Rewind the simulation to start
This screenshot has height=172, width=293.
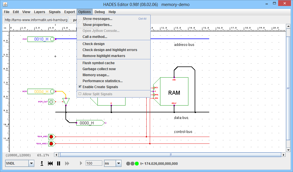click(x=50, y=163)
